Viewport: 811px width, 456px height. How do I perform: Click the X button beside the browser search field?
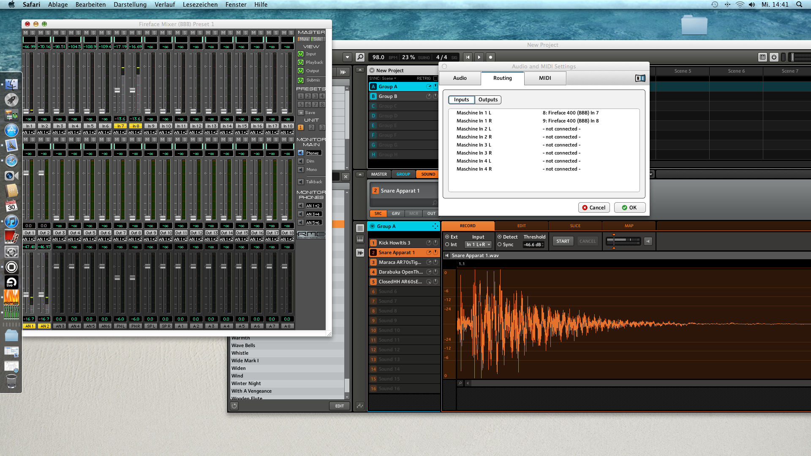[x=346, y=177]
